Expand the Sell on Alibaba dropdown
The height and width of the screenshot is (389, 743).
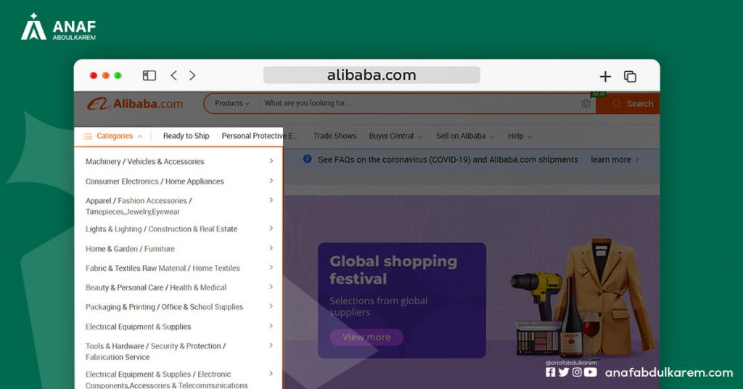(465, 136)
